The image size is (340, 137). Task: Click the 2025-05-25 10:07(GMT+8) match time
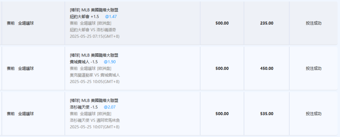pyautogui.click(x=94, y=127)
